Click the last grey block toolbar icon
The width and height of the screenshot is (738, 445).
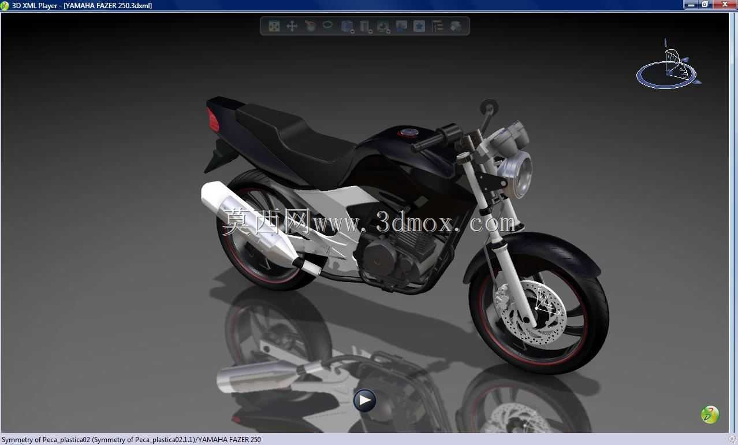456,26
